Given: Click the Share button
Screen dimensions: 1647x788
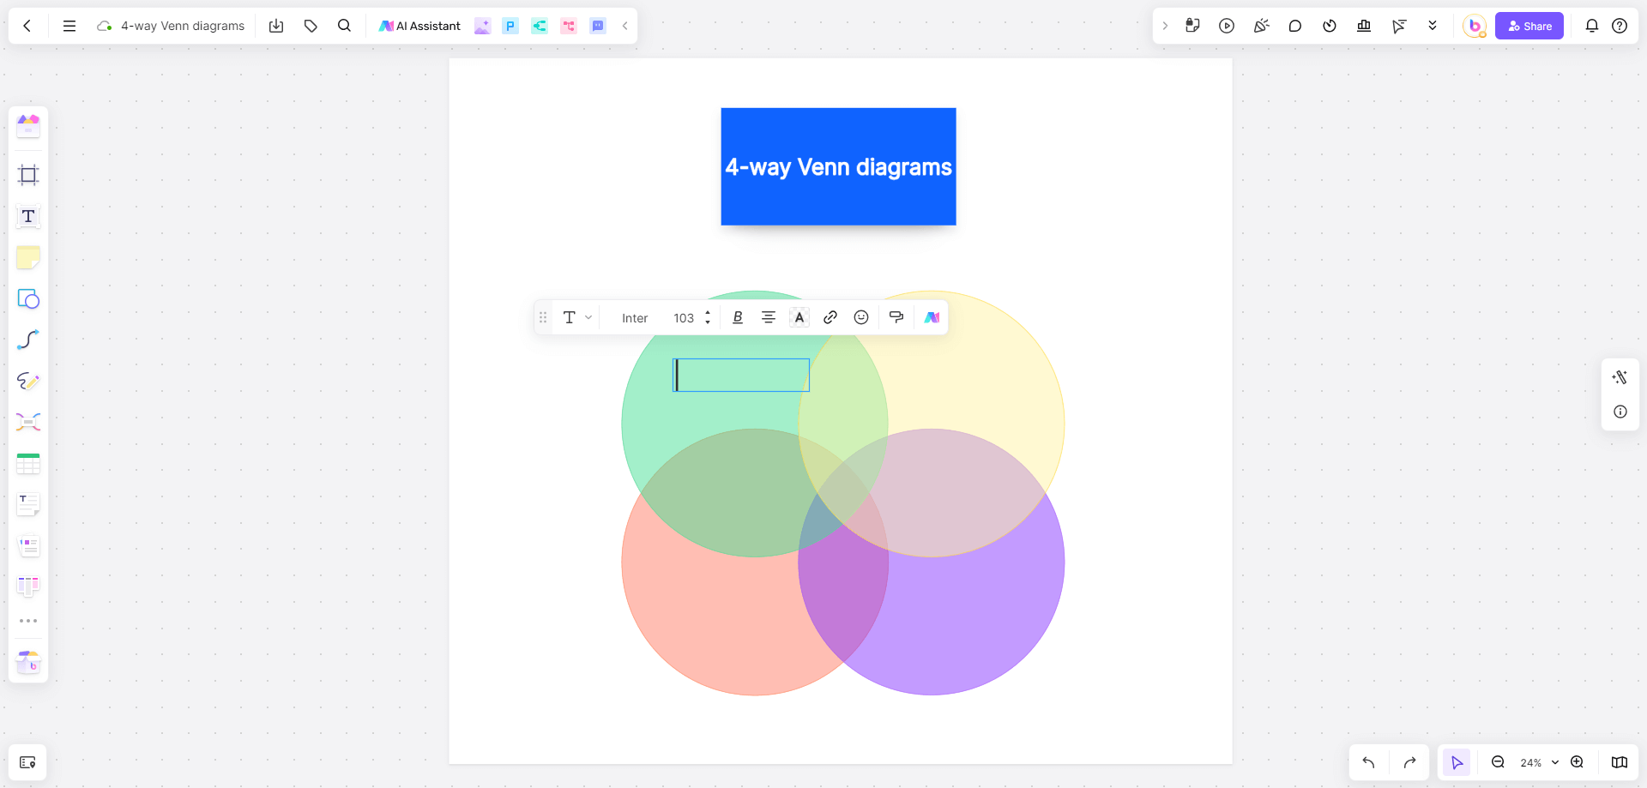Looking at the screenshot, I should [1529, 26].
